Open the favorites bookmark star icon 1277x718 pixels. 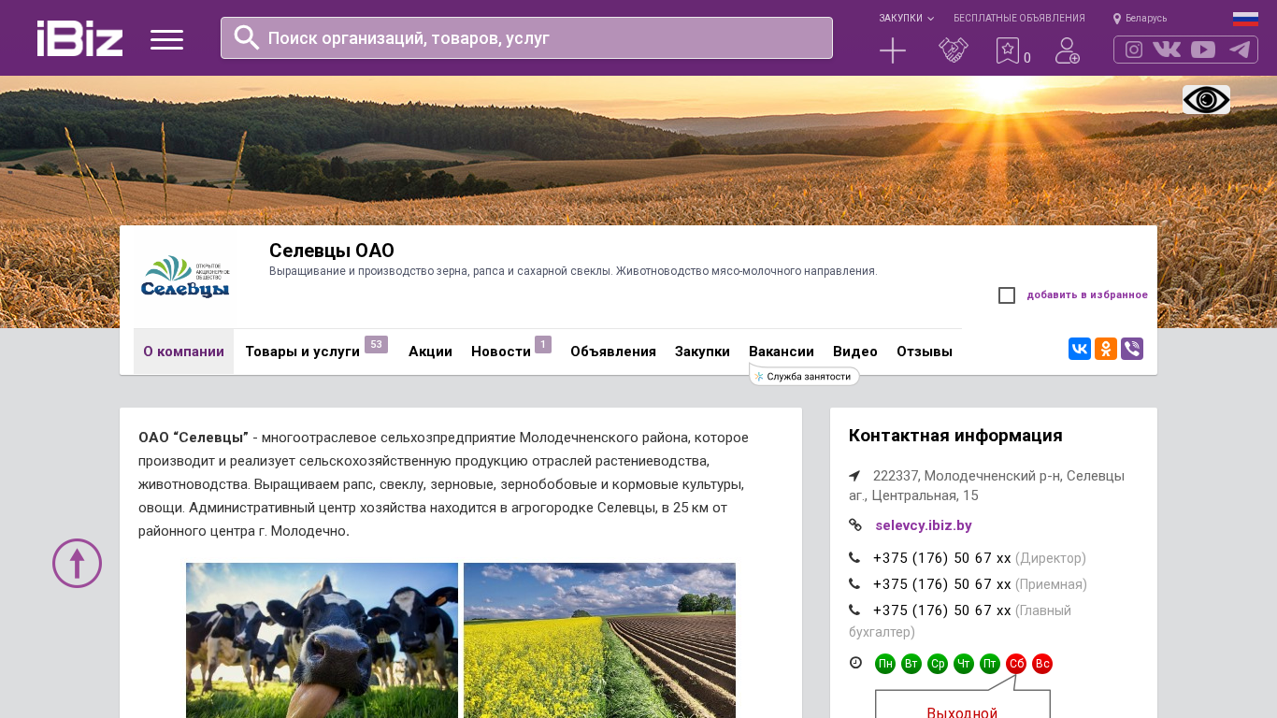[x=1008, y=50]
